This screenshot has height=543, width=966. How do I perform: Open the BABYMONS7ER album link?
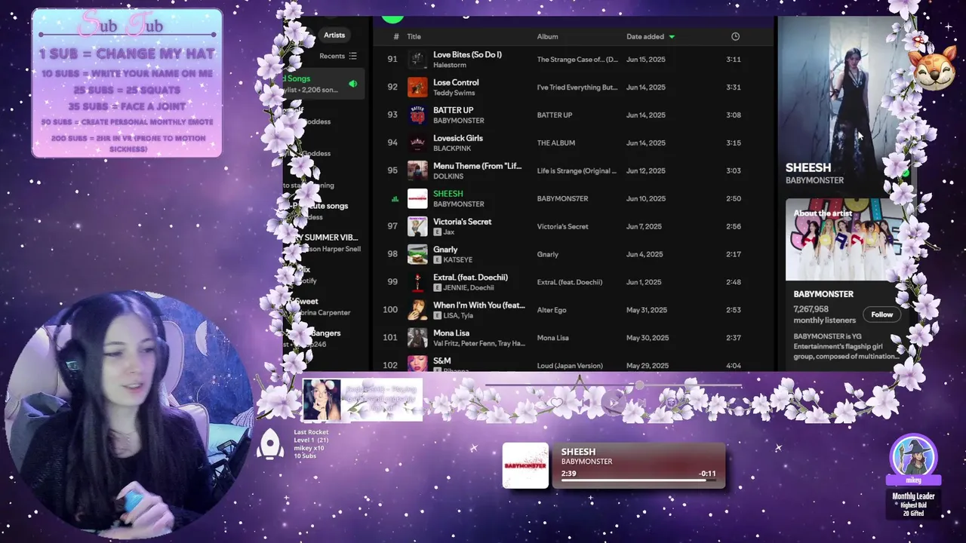(562, 199)
